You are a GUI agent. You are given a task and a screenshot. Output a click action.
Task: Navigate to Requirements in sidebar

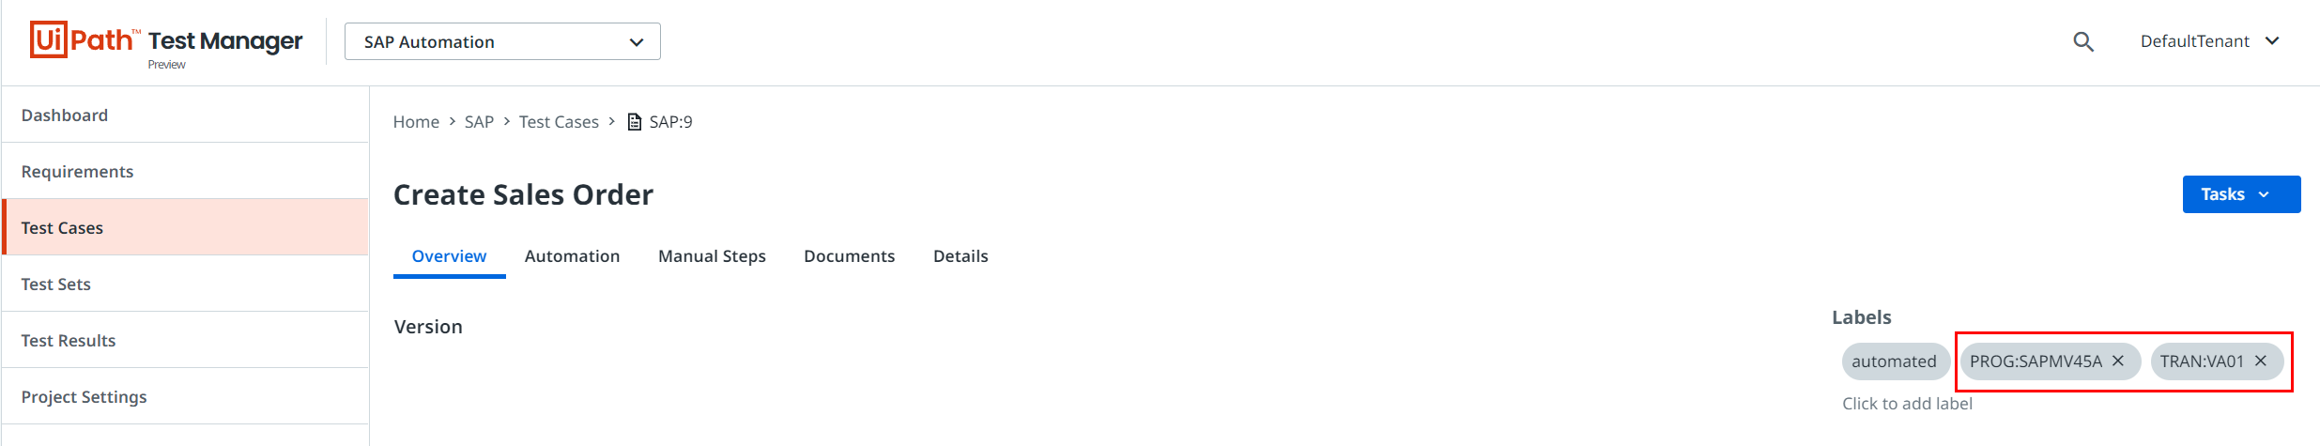(77, 172)
